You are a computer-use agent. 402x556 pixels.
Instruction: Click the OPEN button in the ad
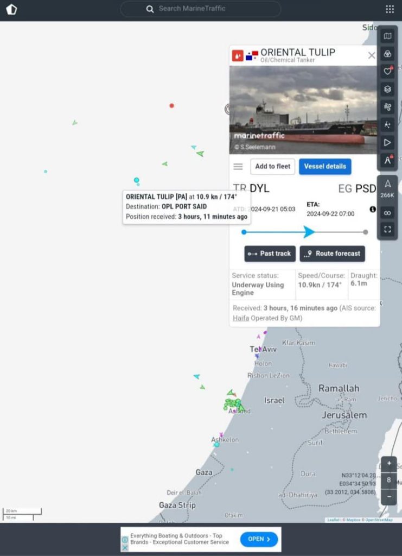click(x=259, y=539)
